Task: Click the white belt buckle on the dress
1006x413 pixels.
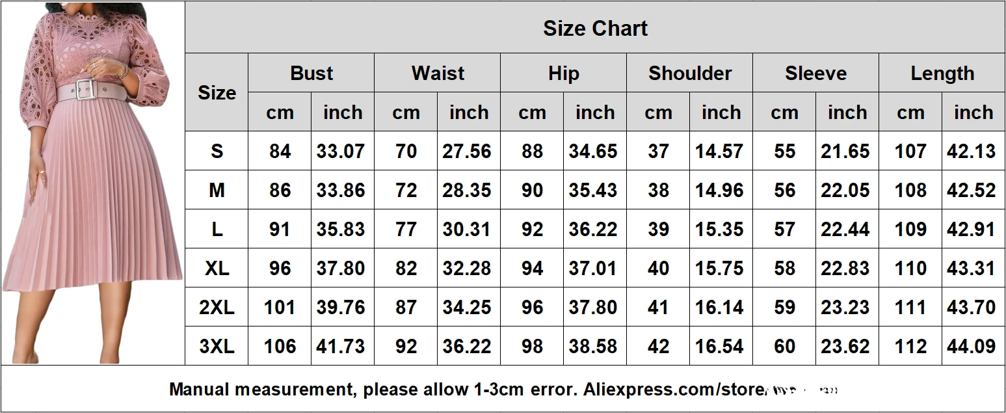Action: coord(84,91)
